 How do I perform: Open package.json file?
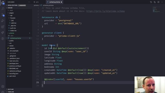[x=14, y=64]
